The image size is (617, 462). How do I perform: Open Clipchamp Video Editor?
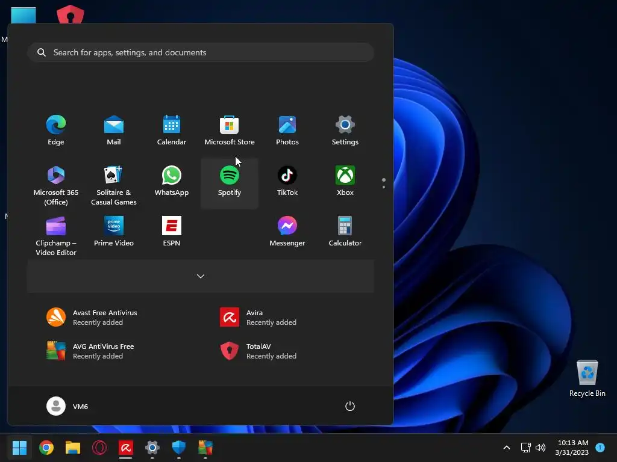[x=56, y=235]
